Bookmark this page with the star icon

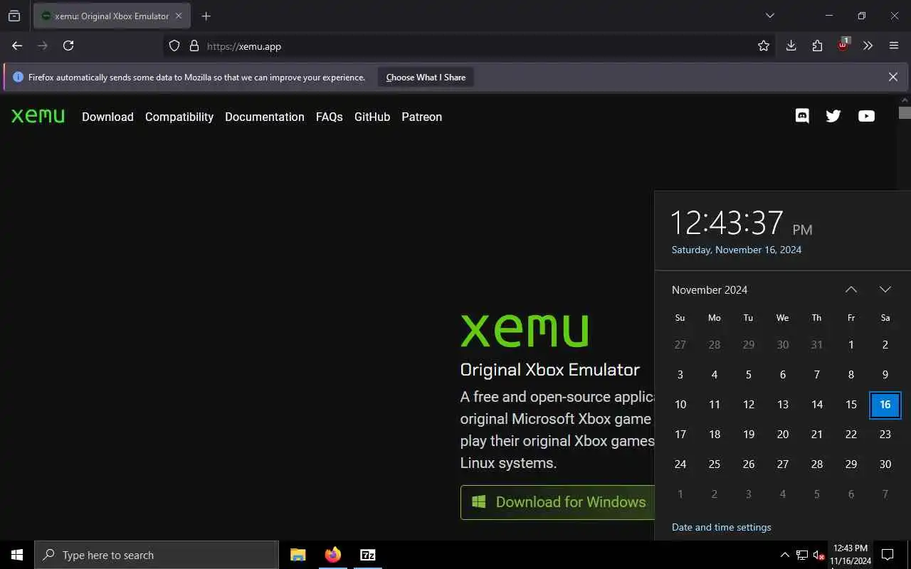[764, 46]
